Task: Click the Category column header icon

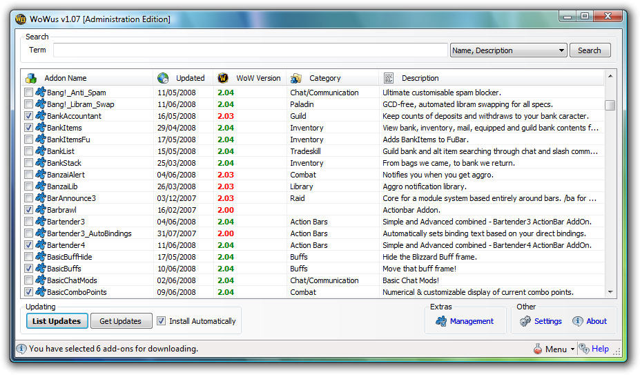Action: coord(296,78)
